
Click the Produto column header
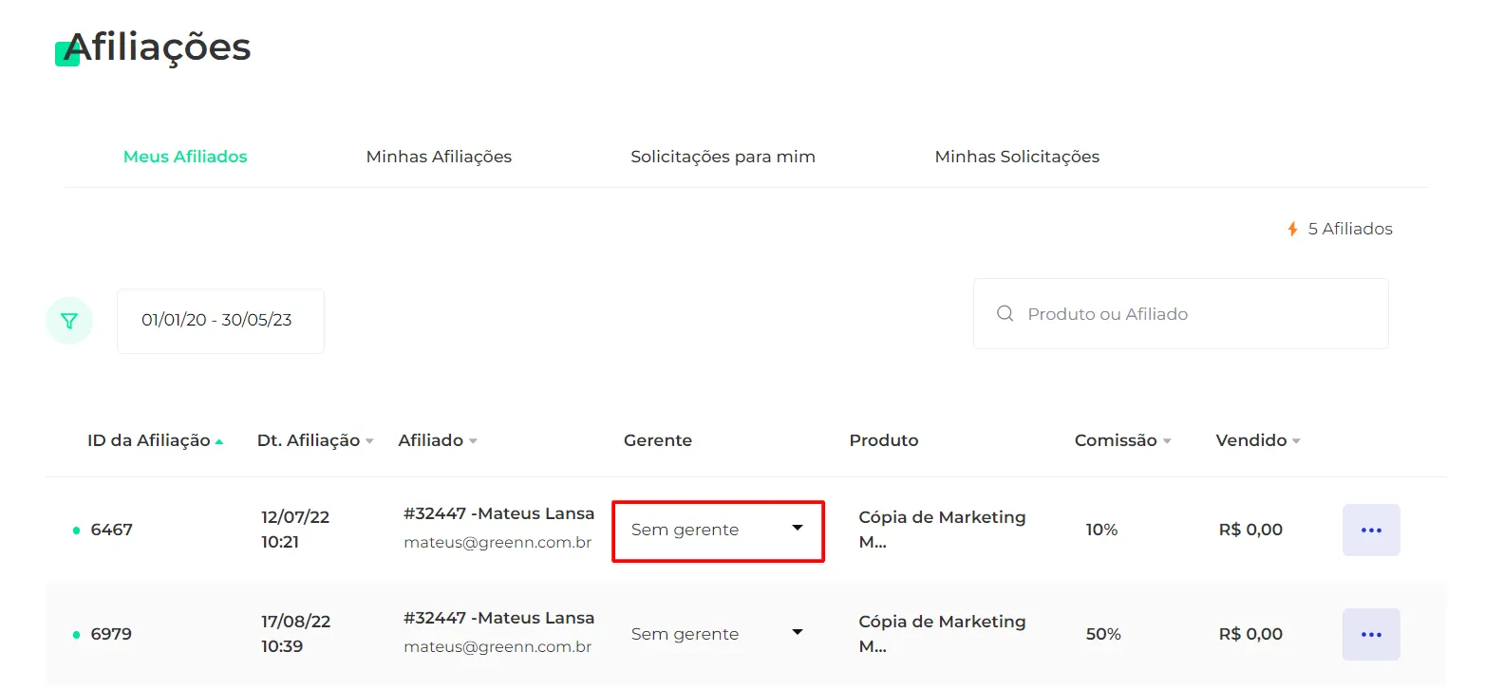[884, 440]
